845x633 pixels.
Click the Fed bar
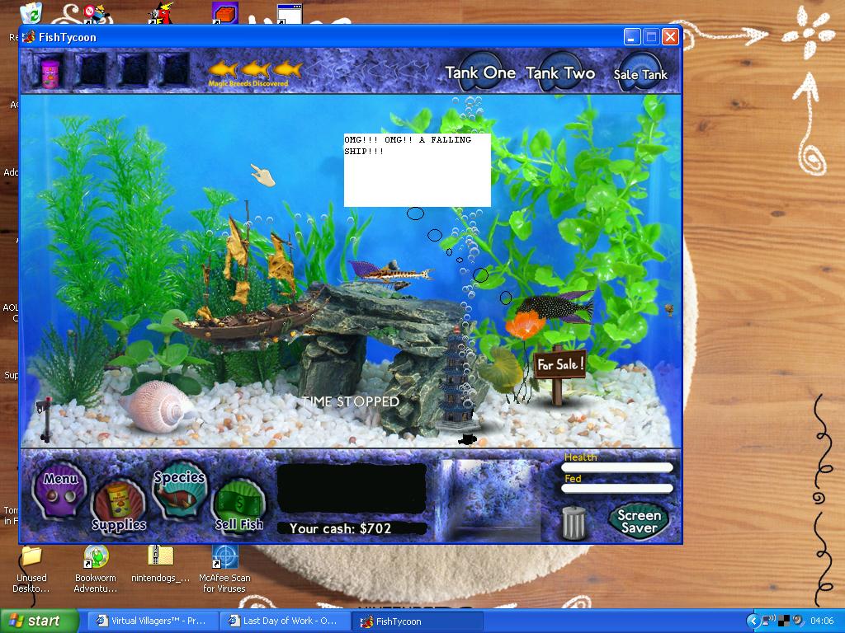point(617,488)
